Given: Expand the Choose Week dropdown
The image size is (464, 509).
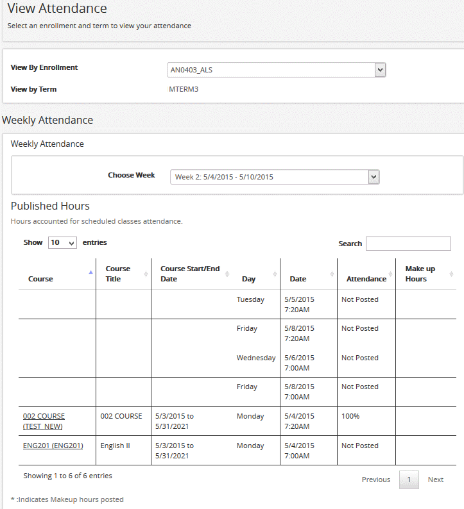Looking at the screenshot, I should 275,177.
